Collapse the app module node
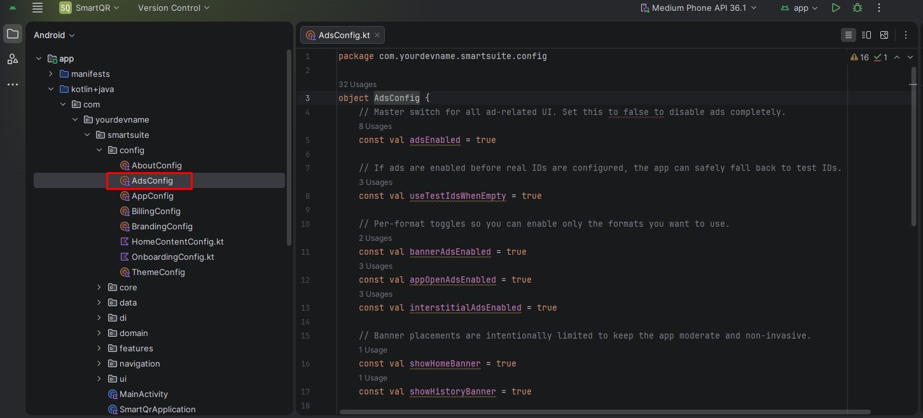The width and height of the screenshot is (923, 418). (39, 58)
